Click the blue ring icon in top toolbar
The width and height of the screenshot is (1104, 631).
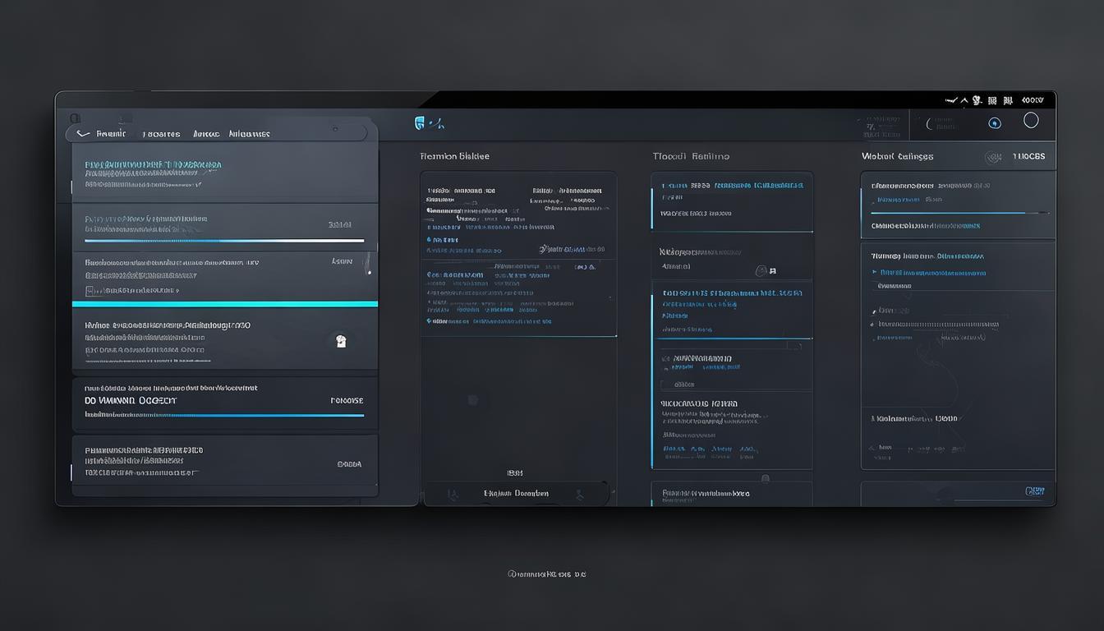coord(995,123)
